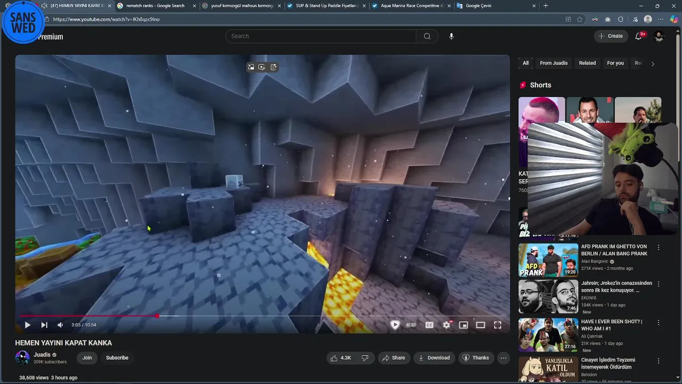The width and height of the screenshot is (682, 384).
Task: Click the middle overlay icon atop the video
Action: pyautogui.click(x=262, y=67)
